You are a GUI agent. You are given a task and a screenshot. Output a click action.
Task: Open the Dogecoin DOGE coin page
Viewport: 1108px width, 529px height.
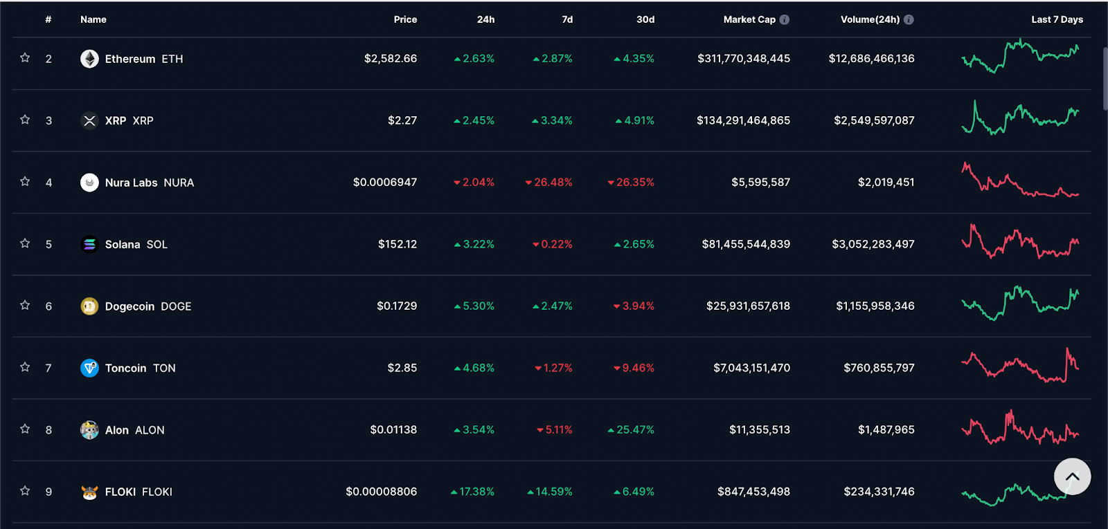pos(148,306)
